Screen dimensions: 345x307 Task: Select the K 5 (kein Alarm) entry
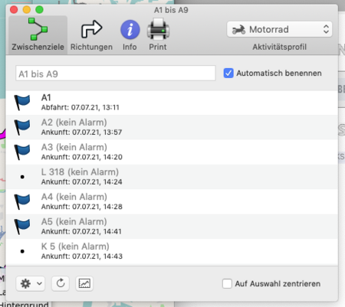[x=172, y=251]
